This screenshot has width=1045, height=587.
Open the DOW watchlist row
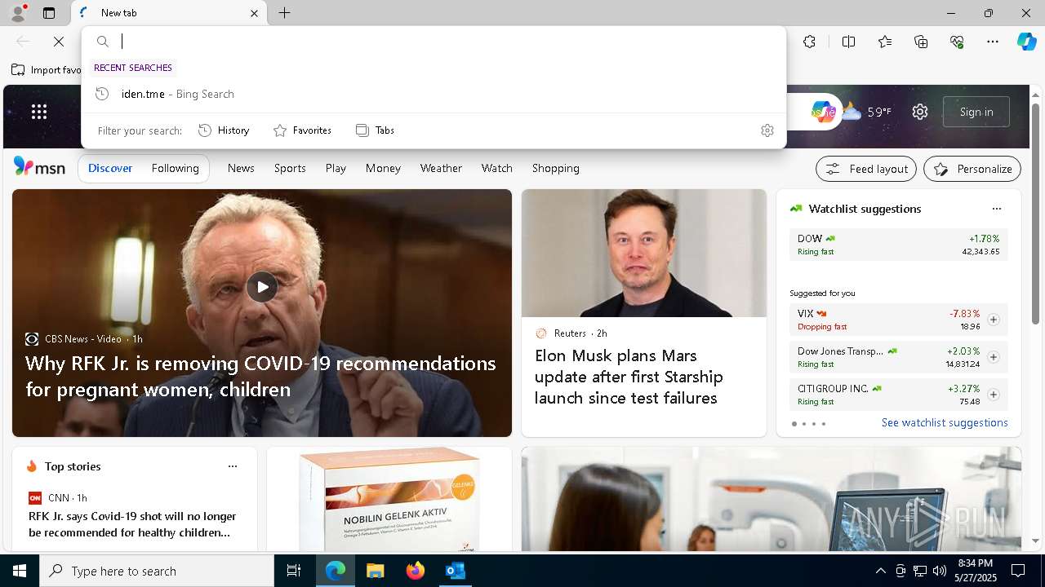pos(898,245)
